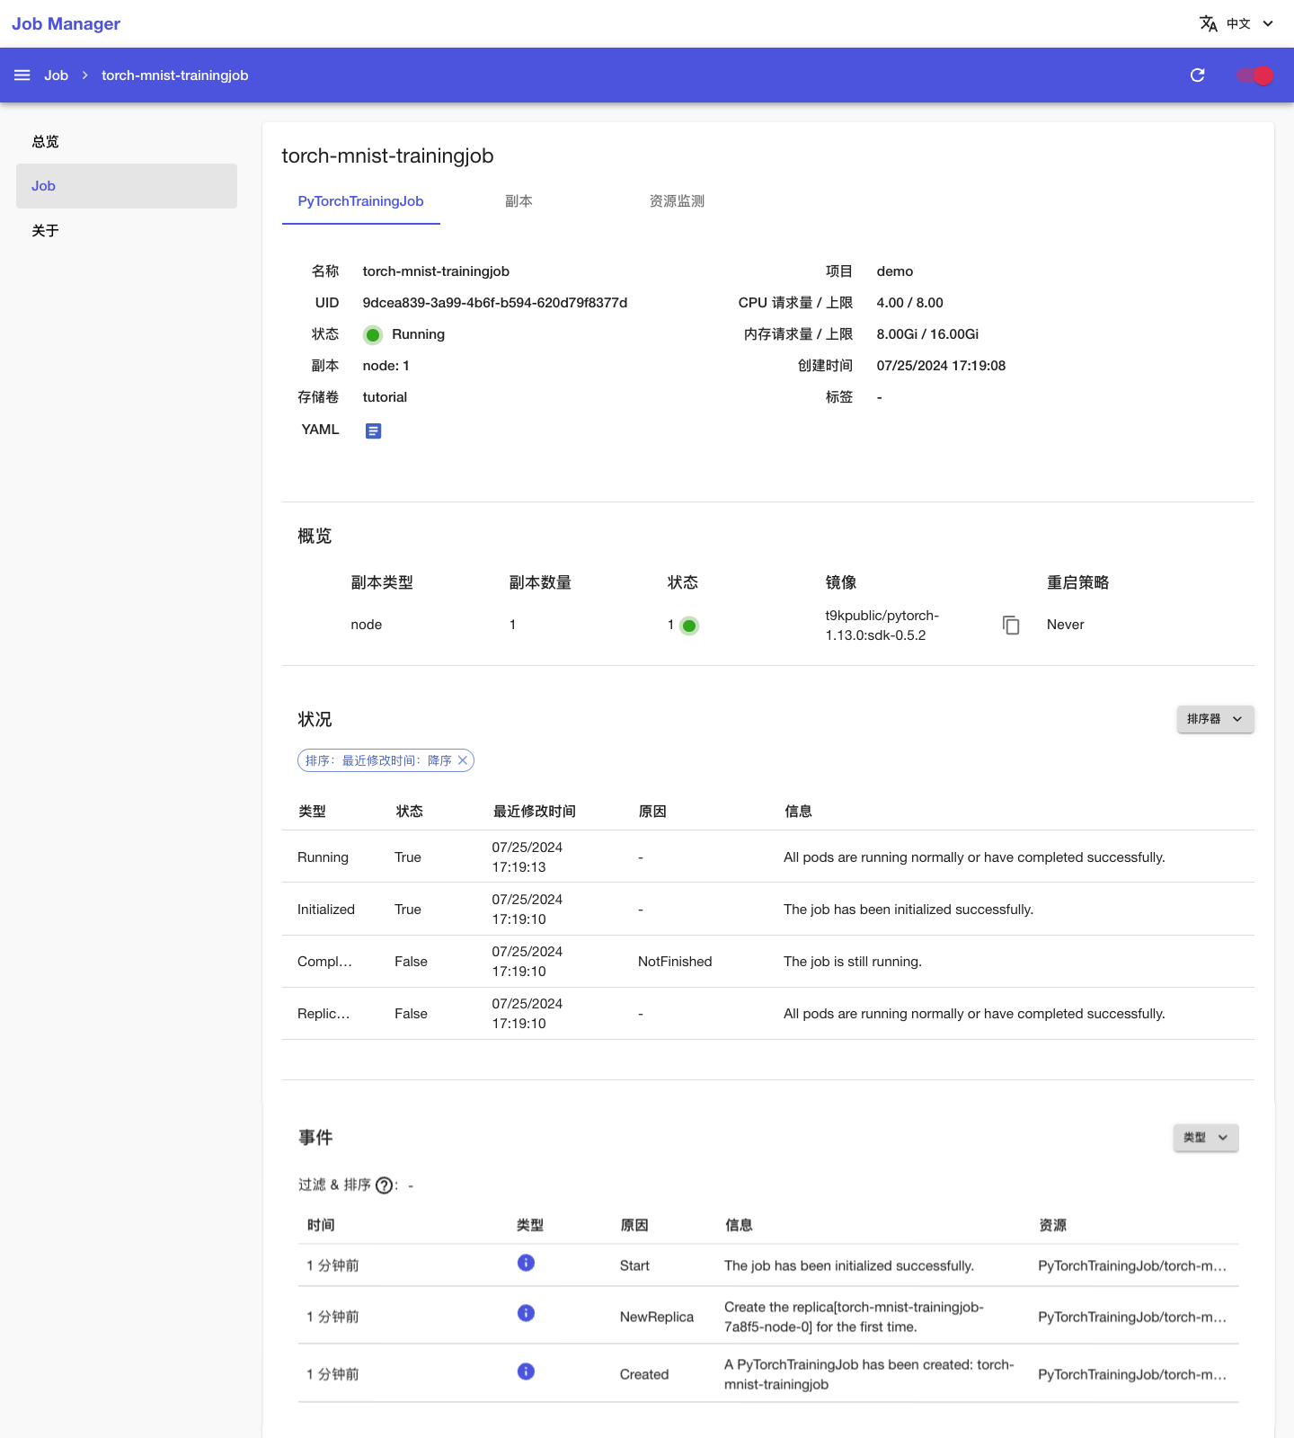
Task: Switch to the PyTorchTrainingJob tab
Action: point(360,201)
